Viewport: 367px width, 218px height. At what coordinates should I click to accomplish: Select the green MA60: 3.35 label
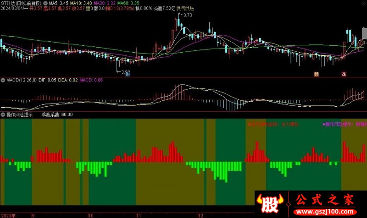coord(128,3)
